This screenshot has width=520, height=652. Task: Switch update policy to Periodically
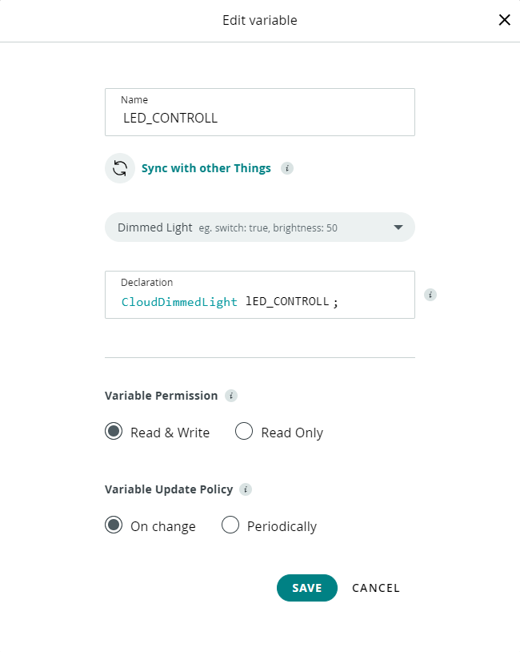point(230,525)
